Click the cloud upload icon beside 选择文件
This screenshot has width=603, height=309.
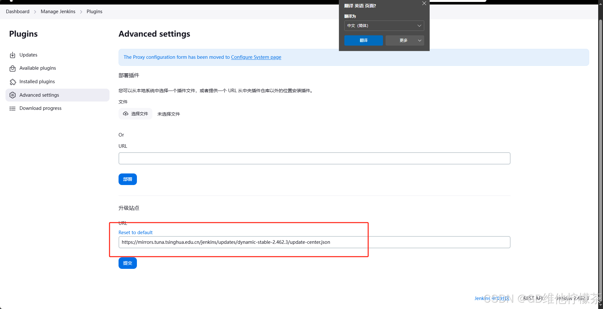pyautogui.click(x=126, y=114)
